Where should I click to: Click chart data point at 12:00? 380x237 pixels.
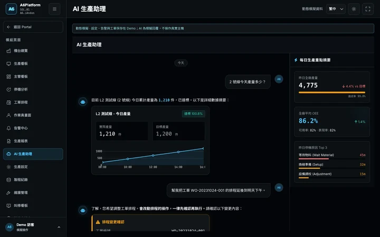tap(153, 155)
